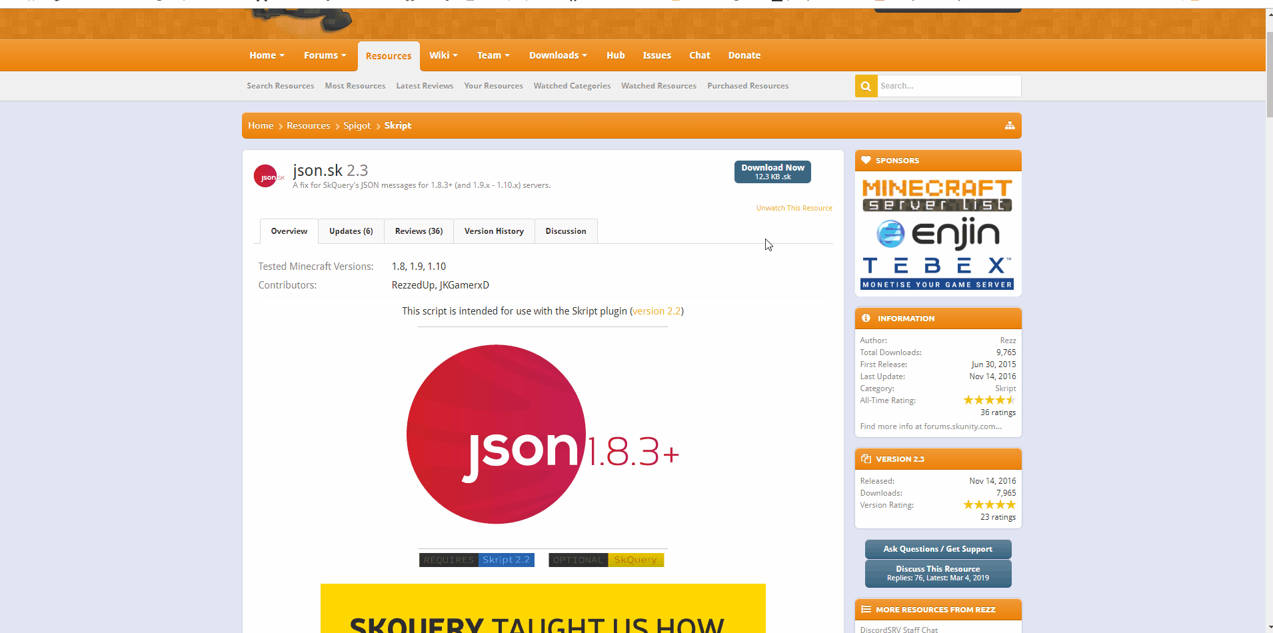Image resolution: width=1273 pixels, height=633 pixels.
Task: Click the contributors RezzedUp, JKGamerxD text
Action: 441,285
